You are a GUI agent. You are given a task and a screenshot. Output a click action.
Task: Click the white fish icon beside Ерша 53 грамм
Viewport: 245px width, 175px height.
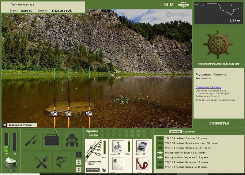tap(160, 153)
